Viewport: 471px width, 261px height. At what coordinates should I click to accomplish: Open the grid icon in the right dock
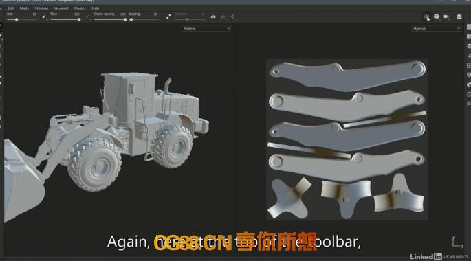point(469,65)
